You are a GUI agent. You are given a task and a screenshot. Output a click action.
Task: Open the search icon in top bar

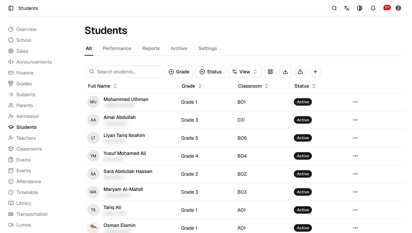[x=334, y=8]
